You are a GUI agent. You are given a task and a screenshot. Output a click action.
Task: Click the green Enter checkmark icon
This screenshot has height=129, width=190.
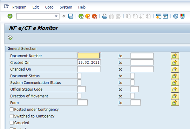pyautogui.click(x=10, y=16)
